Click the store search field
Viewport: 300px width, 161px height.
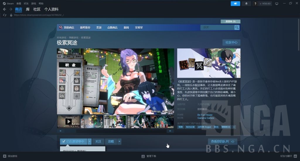coord(218,28)
